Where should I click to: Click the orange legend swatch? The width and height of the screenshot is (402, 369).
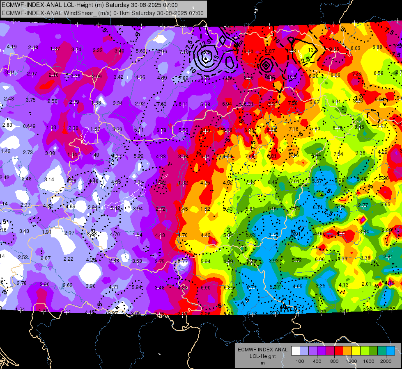point(347,351)
